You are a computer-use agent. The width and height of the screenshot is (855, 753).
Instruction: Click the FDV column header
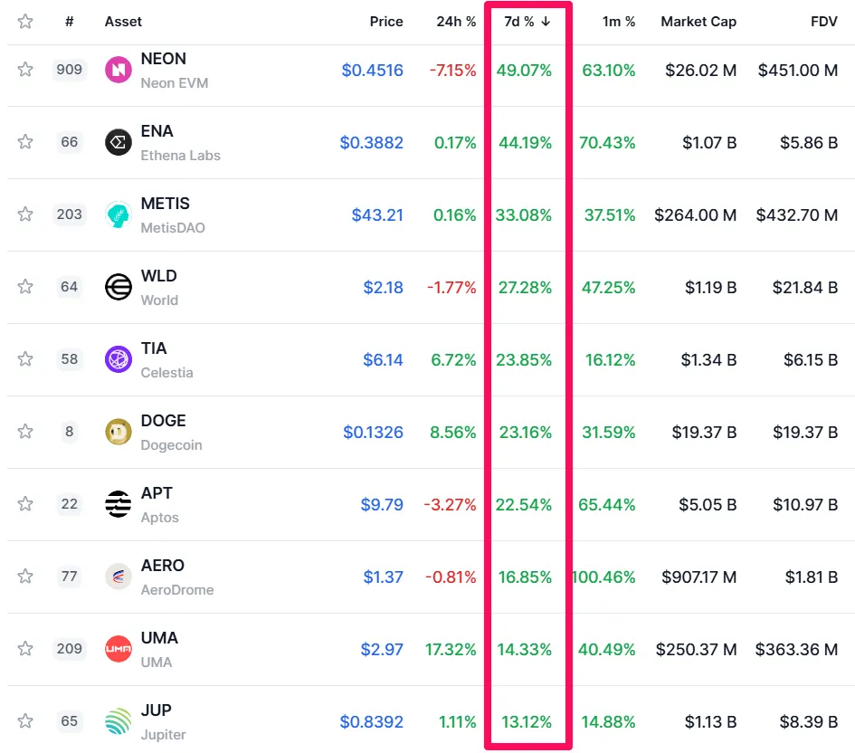coord(823,22)
